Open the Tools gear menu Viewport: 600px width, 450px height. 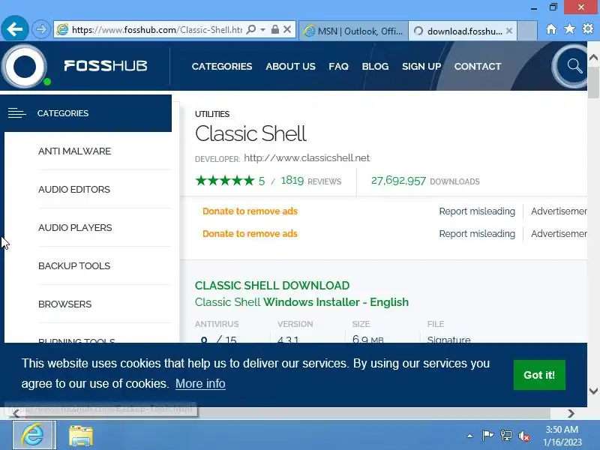(x=588, y=28)
